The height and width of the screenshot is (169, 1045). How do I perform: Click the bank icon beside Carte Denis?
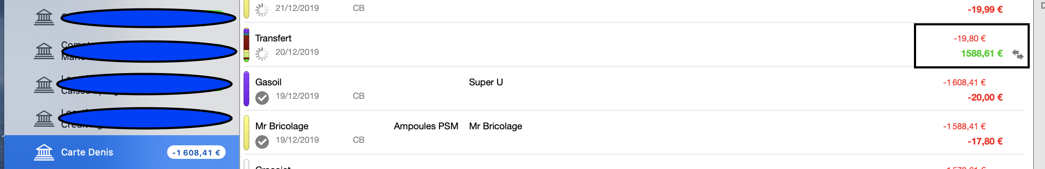click(44, 152)
